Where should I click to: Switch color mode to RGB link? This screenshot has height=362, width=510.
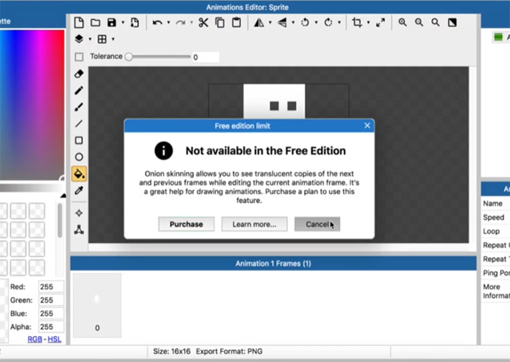35,339
